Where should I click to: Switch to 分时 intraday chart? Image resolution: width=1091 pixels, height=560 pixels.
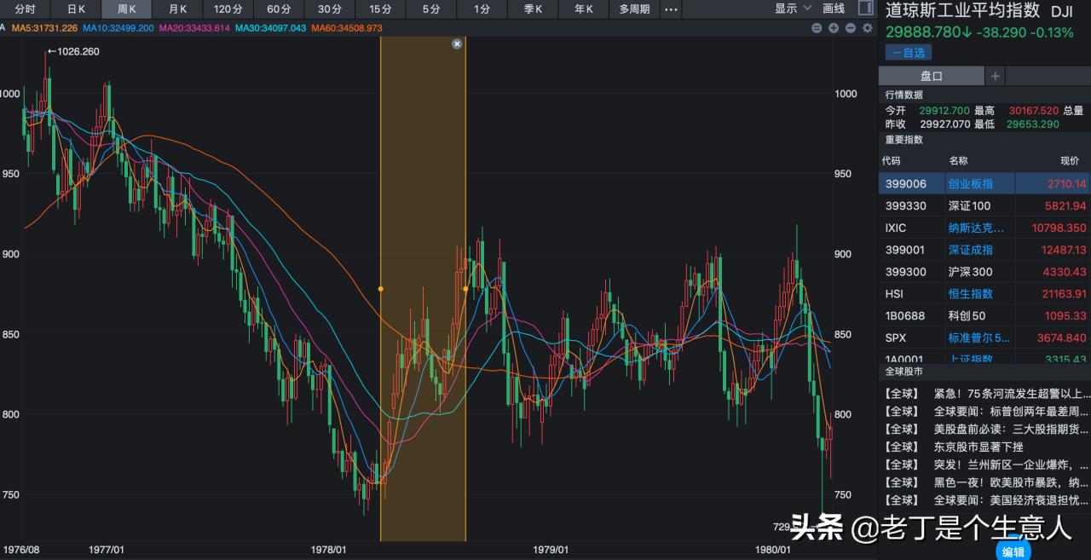tap(26, 9)
